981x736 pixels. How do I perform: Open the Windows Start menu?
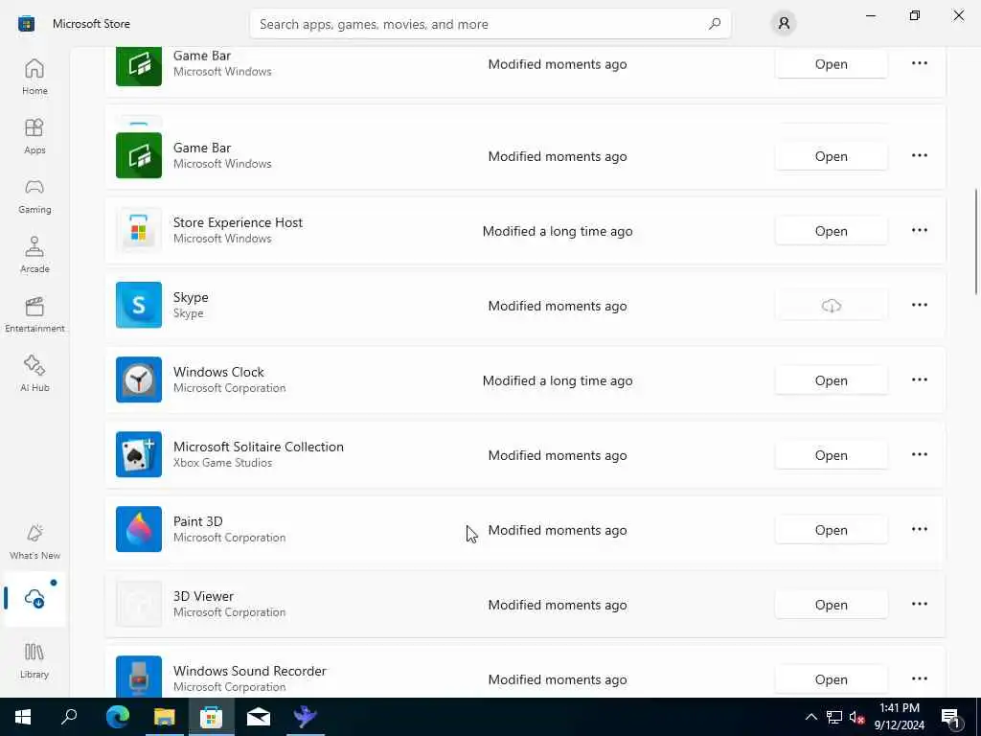point(23,717)
